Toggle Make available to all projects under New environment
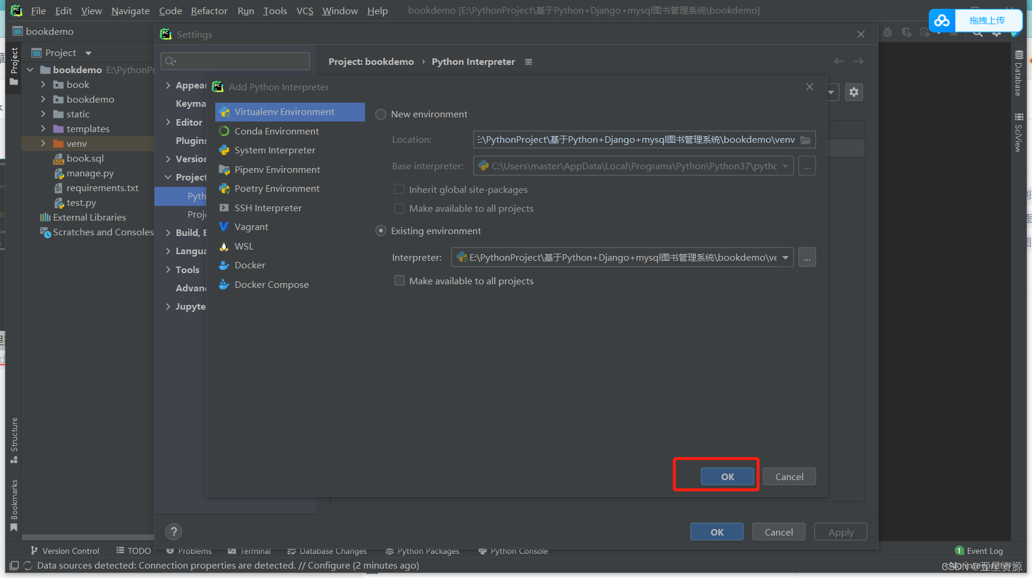 399,208
